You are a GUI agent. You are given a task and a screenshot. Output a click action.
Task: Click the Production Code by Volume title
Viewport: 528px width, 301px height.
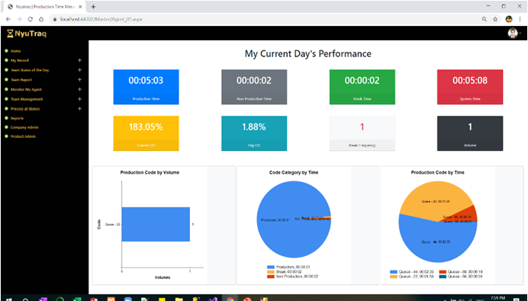150,172
